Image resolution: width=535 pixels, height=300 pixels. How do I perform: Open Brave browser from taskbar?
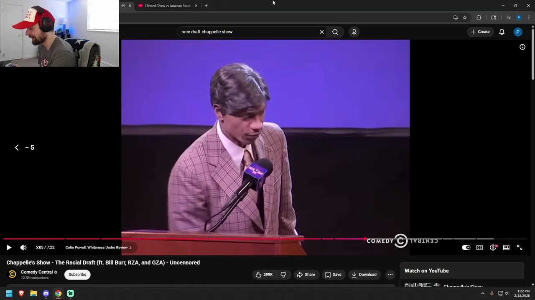coord(21,293)
